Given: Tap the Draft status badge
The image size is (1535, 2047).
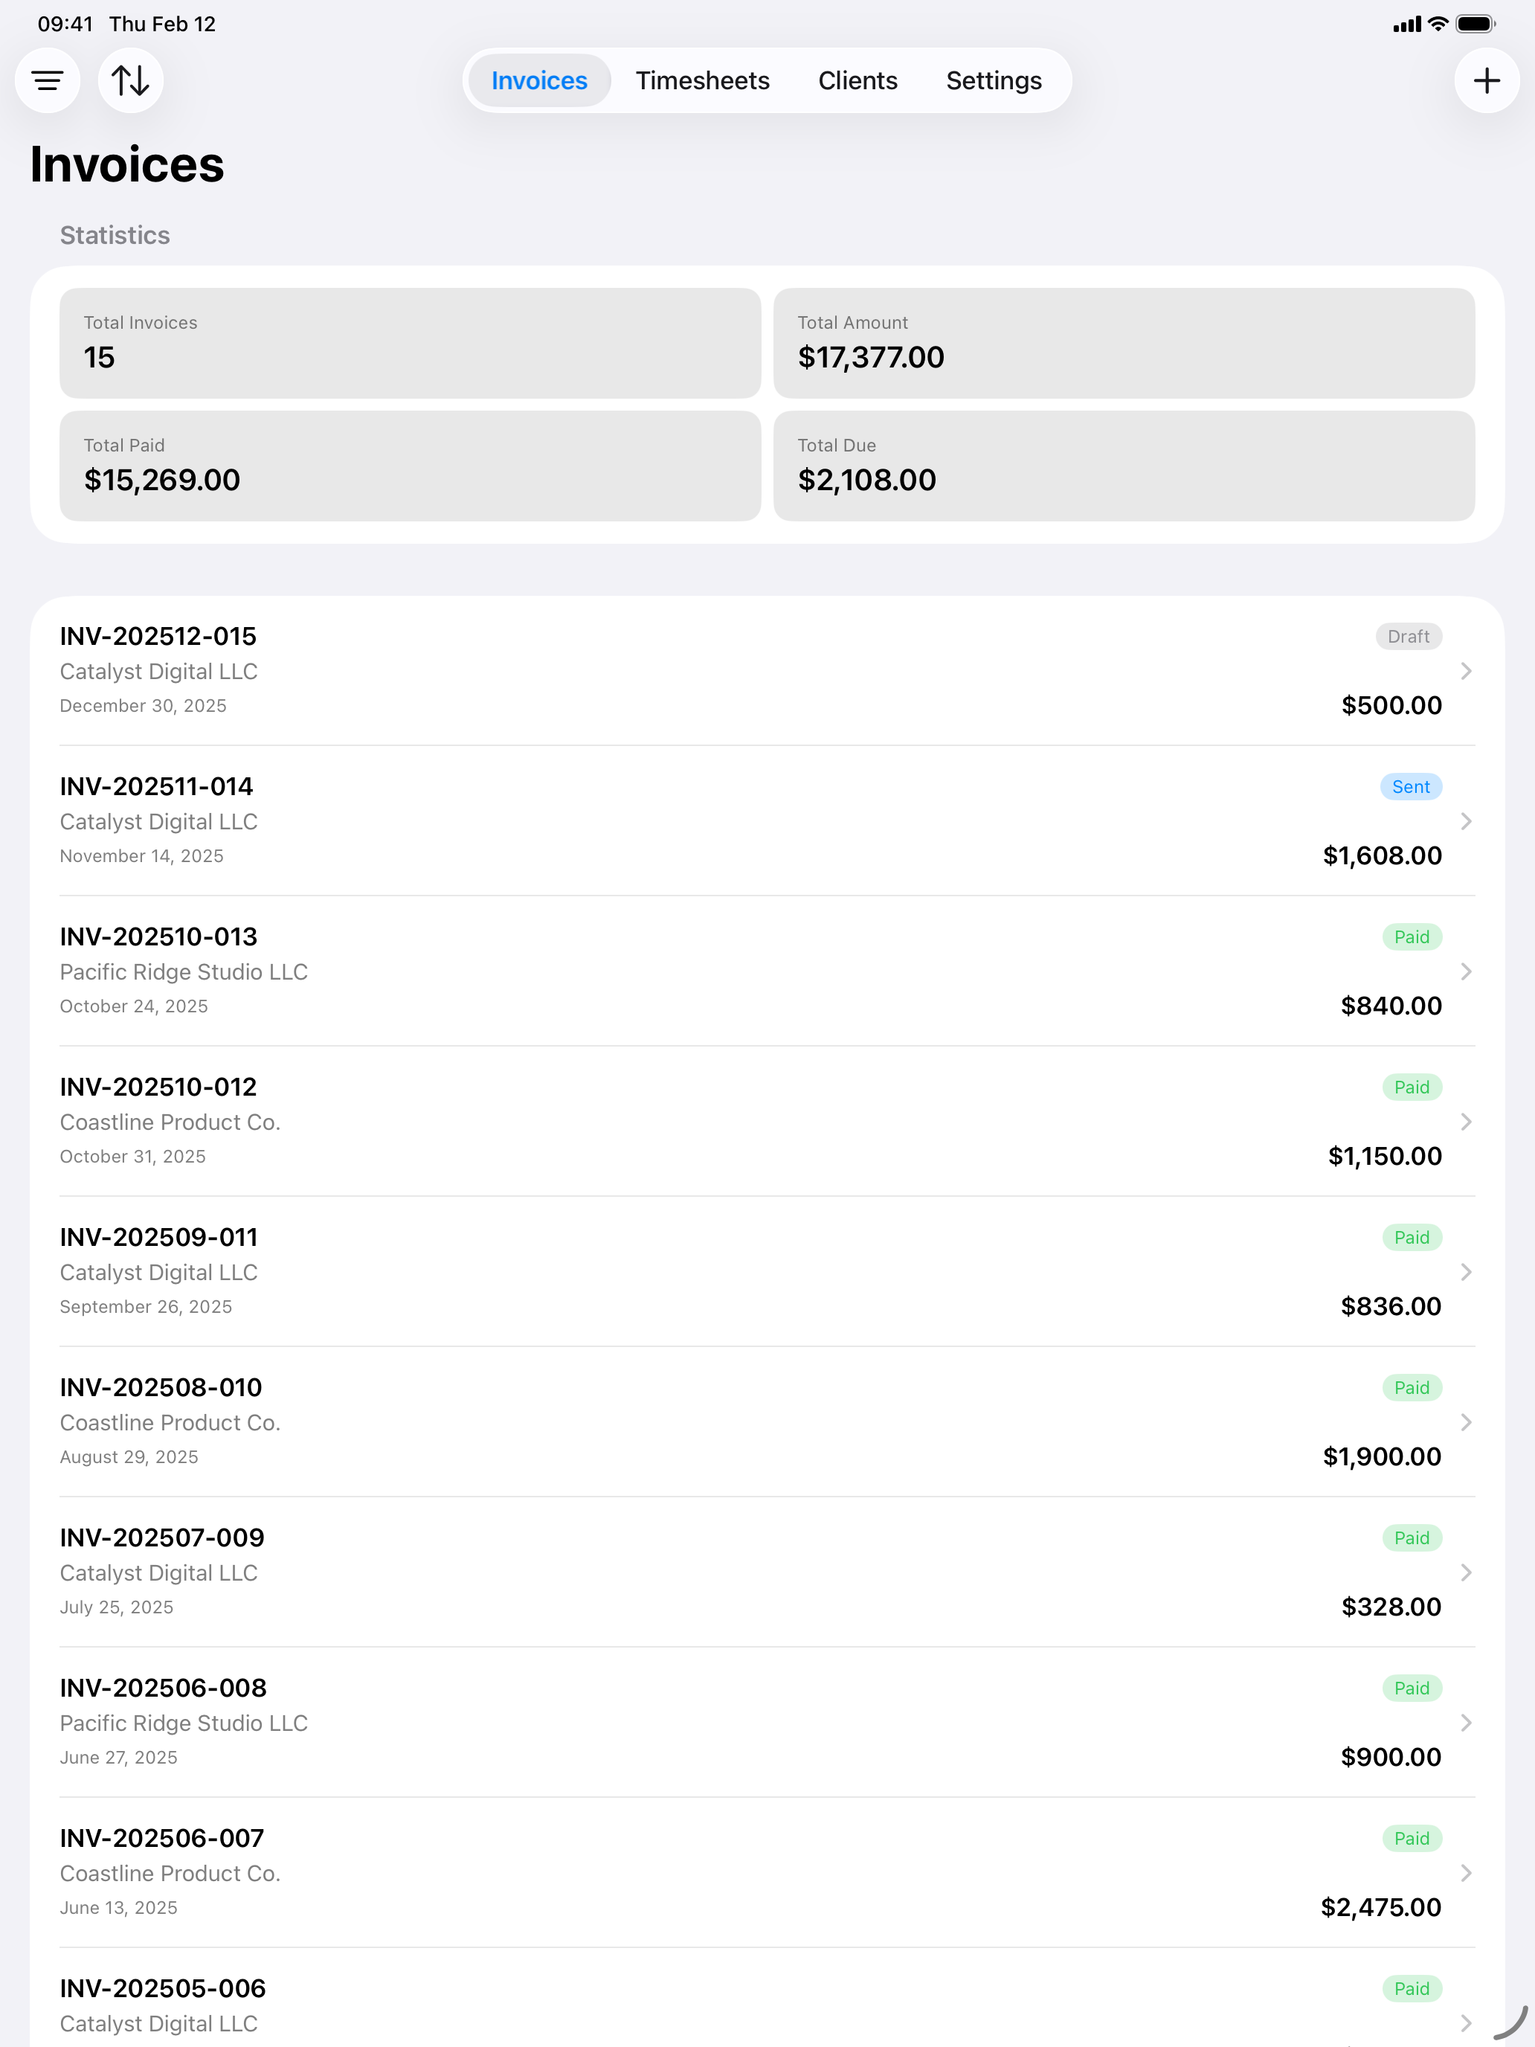Looking at the screenshot, I should 1409,637.
